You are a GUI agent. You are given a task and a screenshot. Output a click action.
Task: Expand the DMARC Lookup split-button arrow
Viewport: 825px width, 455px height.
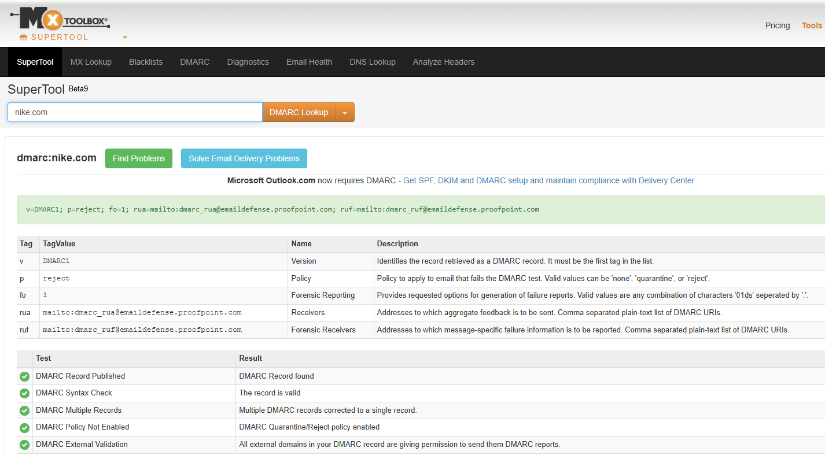point(345,112)
